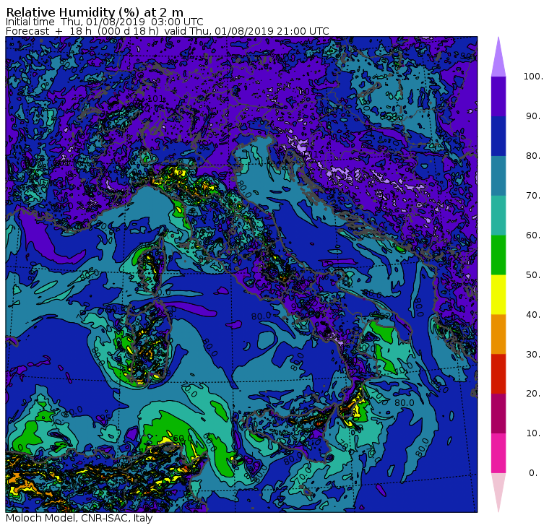Click the "50." legend scale label

point(533,275)
